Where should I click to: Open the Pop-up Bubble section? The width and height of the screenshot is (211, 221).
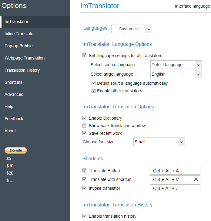(x=18, y=46)
